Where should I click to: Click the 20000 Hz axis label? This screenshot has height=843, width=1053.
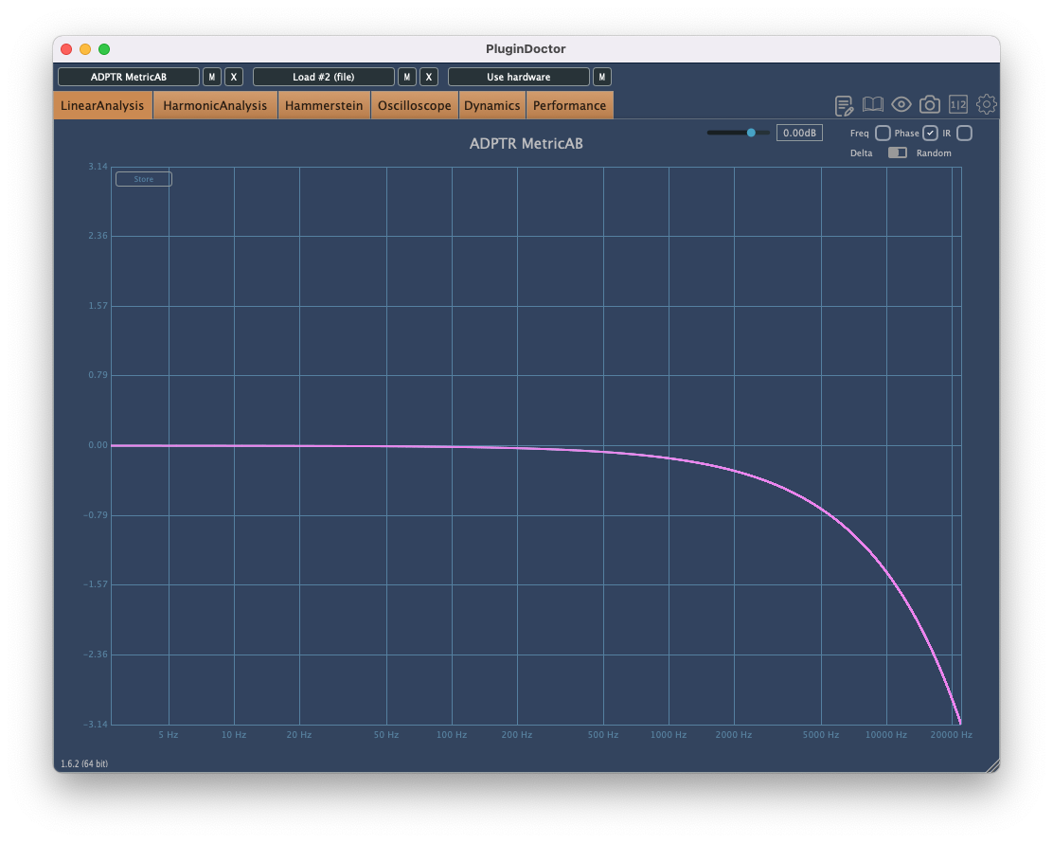pos(951,735)
